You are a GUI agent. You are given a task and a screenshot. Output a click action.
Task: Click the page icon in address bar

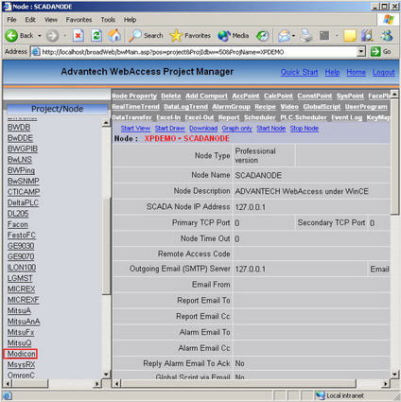pyautogui.click(x=36, y=52)
